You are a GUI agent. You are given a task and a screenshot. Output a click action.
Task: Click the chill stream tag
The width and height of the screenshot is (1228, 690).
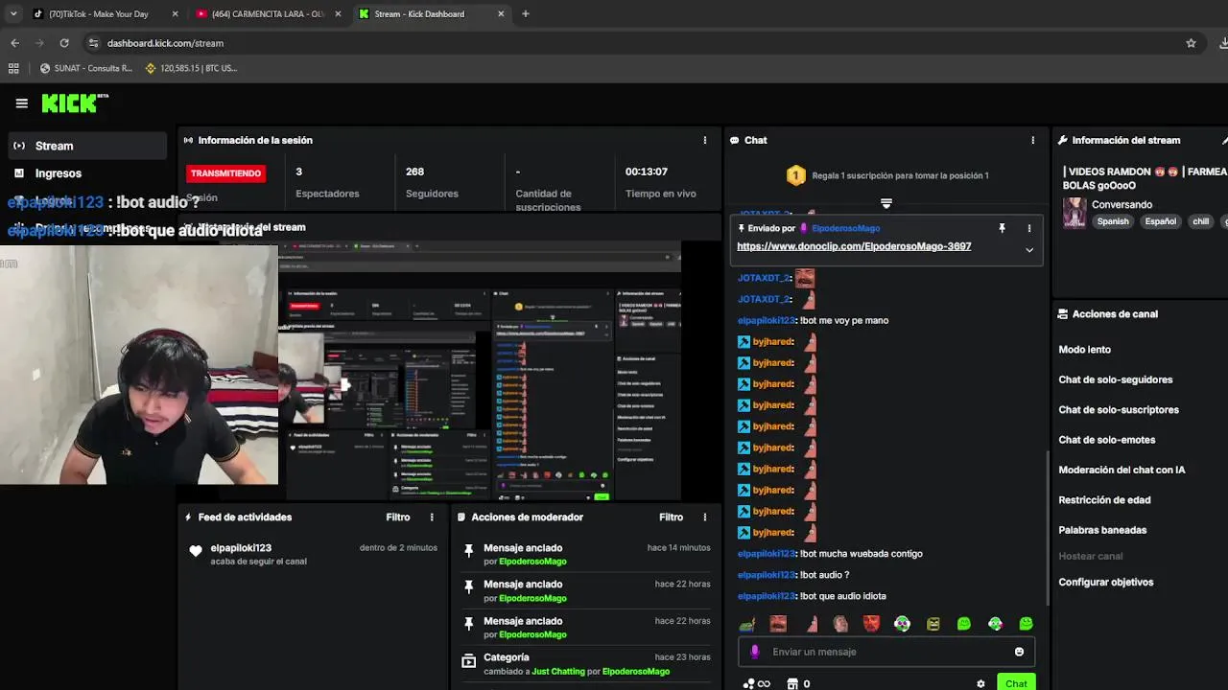[1200, 221]
